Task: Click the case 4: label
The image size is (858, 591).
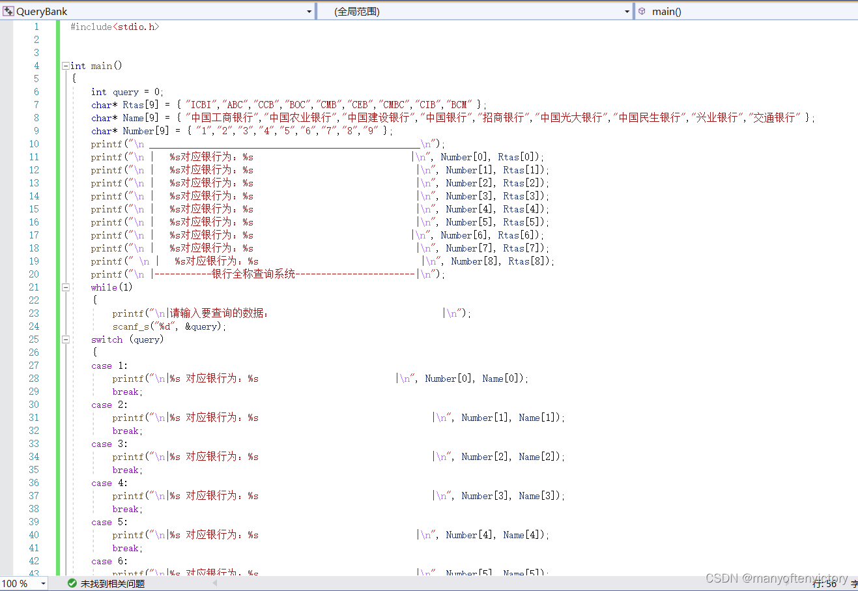Action: [x=109, y=483]
